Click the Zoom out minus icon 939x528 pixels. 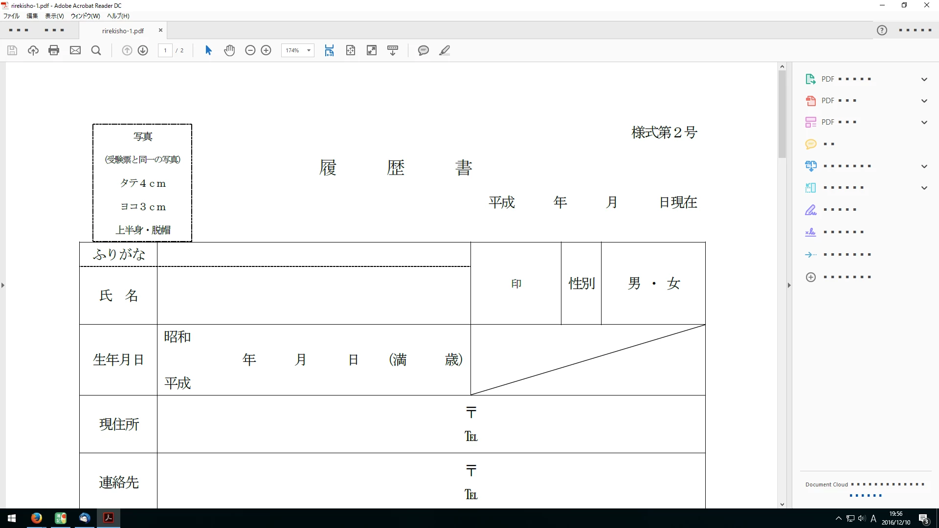[250, 50]
